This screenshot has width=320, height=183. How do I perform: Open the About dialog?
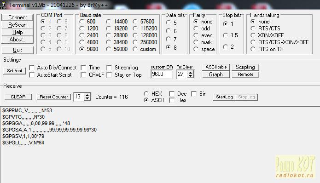pos(17,40)
